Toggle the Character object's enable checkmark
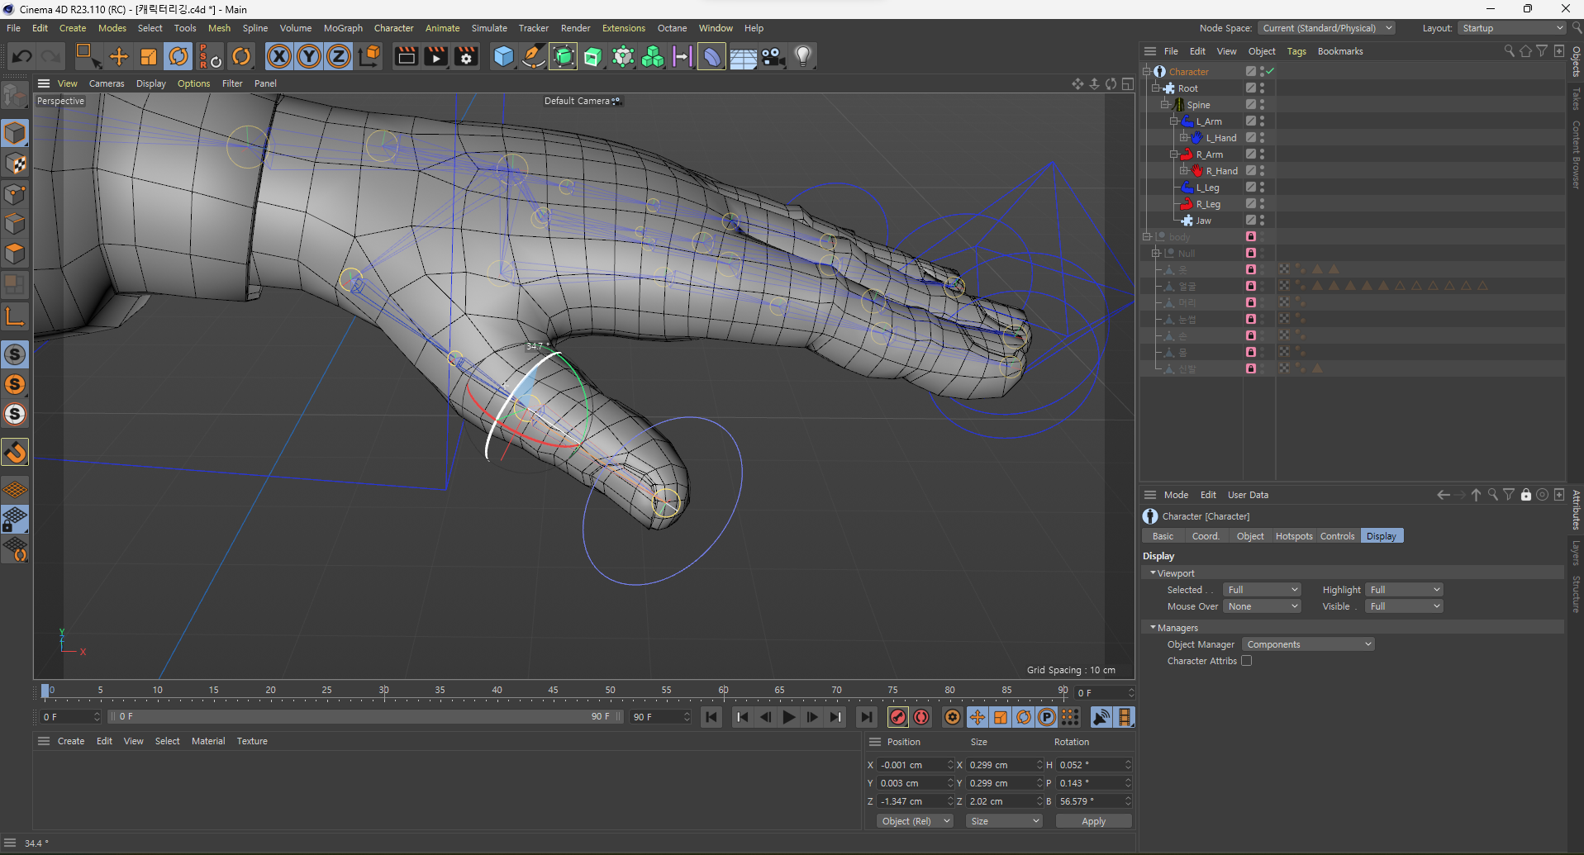This screenshot has height=855, width=1584. pos(1270,72)
